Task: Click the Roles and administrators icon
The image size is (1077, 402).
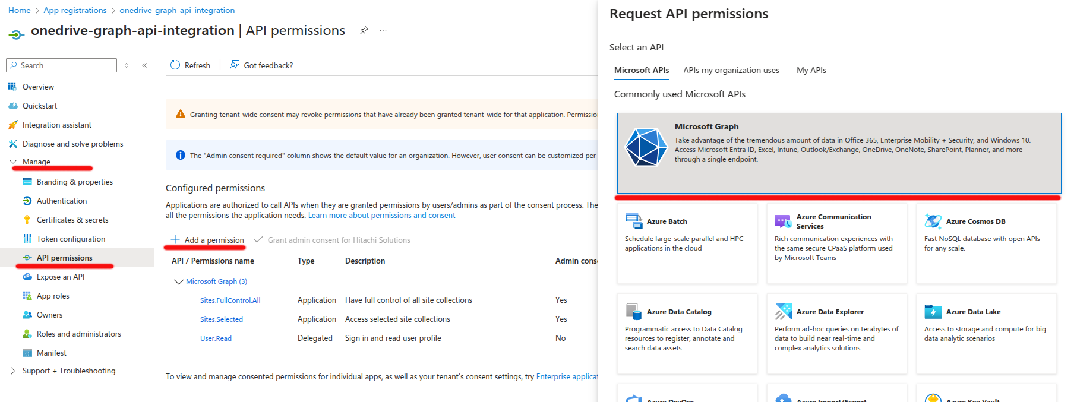Action: (x=27, y=334)
